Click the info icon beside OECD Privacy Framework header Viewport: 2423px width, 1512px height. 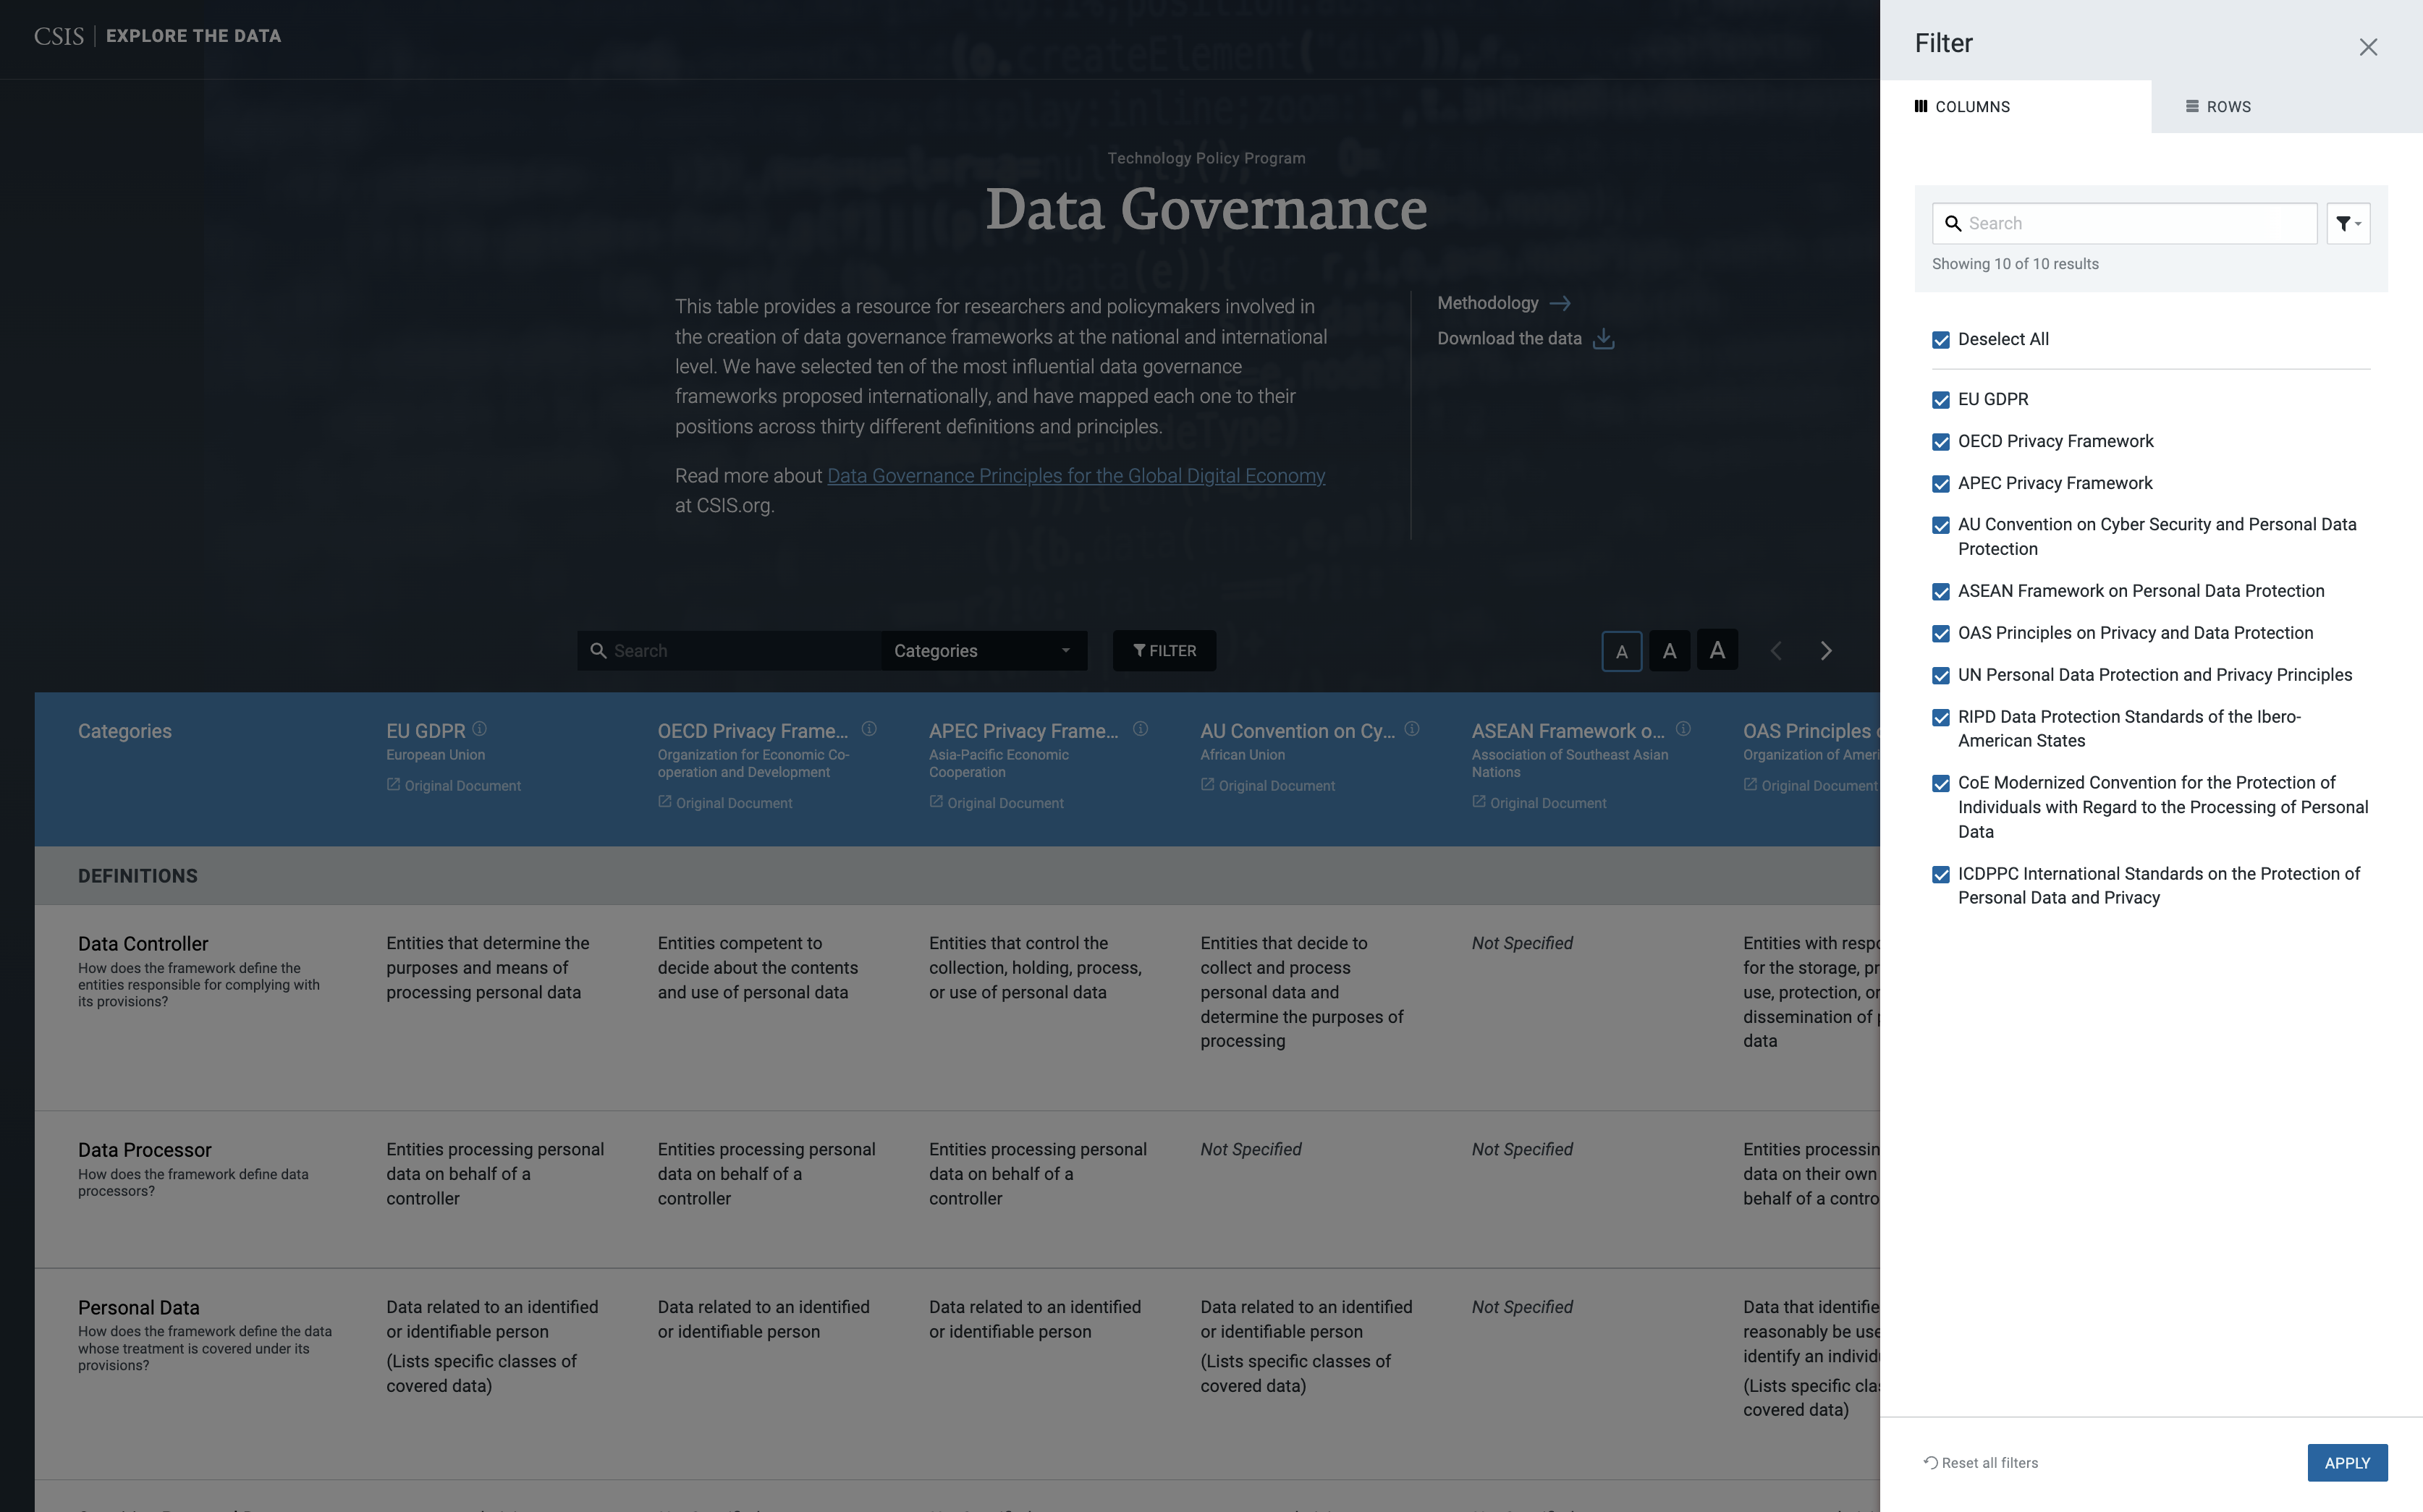(x=868, y=729)
